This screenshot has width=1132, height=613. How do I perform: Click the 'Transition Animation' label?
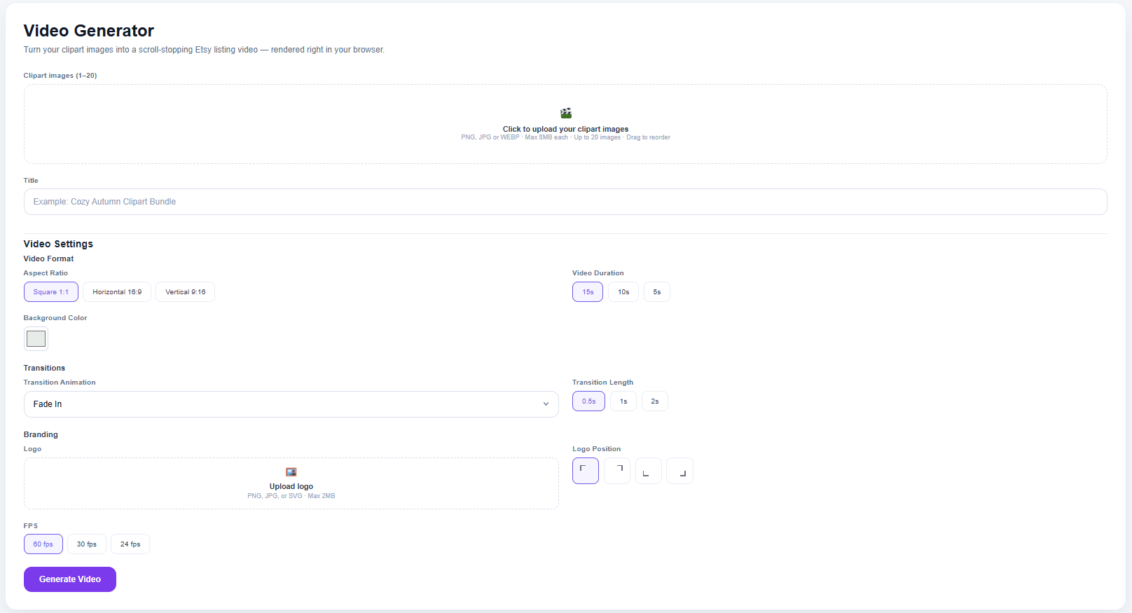(x=60, y=383)
